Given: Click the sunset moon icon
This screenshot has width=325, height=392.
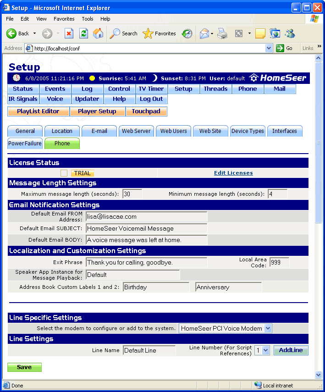Looking at the screenshot, I should pos(155,78).
